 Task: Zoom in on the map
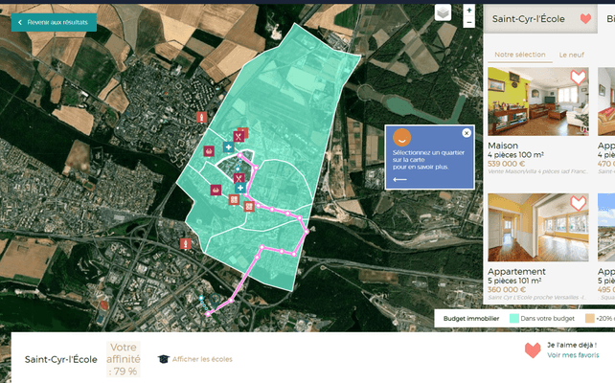(x=468, y=9)
